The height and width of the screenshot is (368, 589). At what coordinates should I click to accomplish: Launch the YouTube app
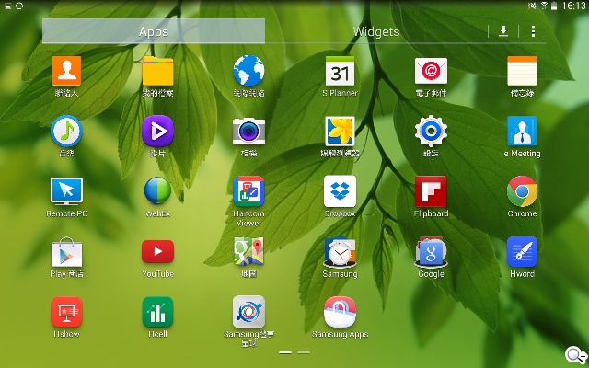click(x=157, y=251)
